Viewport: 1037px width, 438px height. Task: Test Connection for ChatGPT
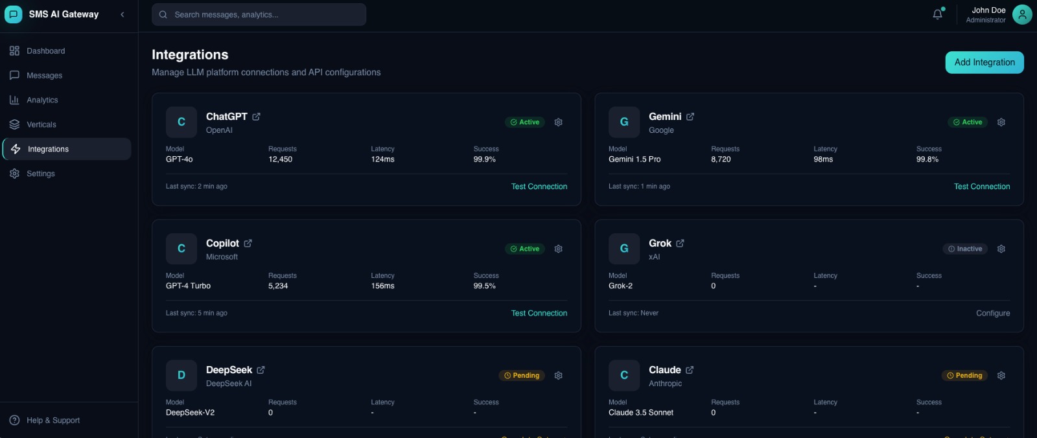coord(539,187)
